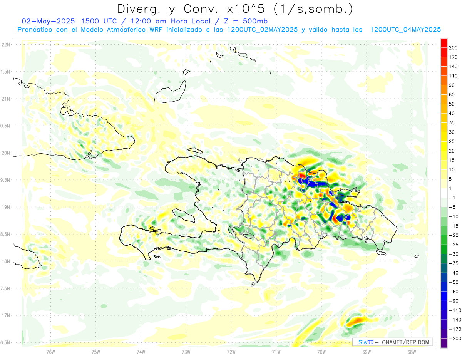
Task: Click the colorbar value "-200"
Action: pyautogui.click(x=455, y=339)
